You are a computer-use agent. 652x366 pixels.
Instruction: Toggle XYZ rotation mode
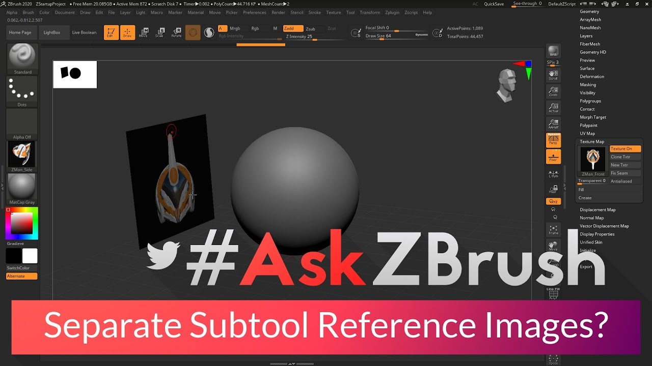click(553, 201)
